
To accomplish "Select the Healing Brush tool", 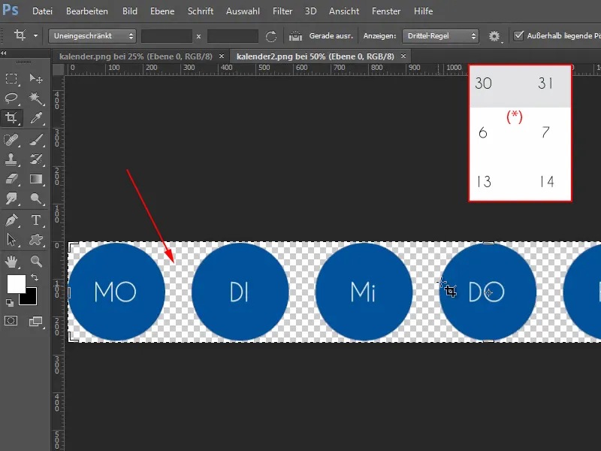I will 11,140.
